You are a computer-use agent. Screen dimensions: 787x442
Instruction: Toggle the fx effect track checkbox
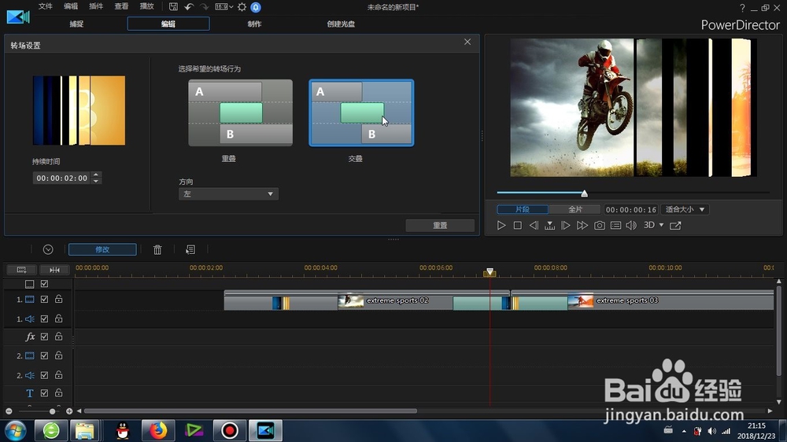tap(45, 337)
